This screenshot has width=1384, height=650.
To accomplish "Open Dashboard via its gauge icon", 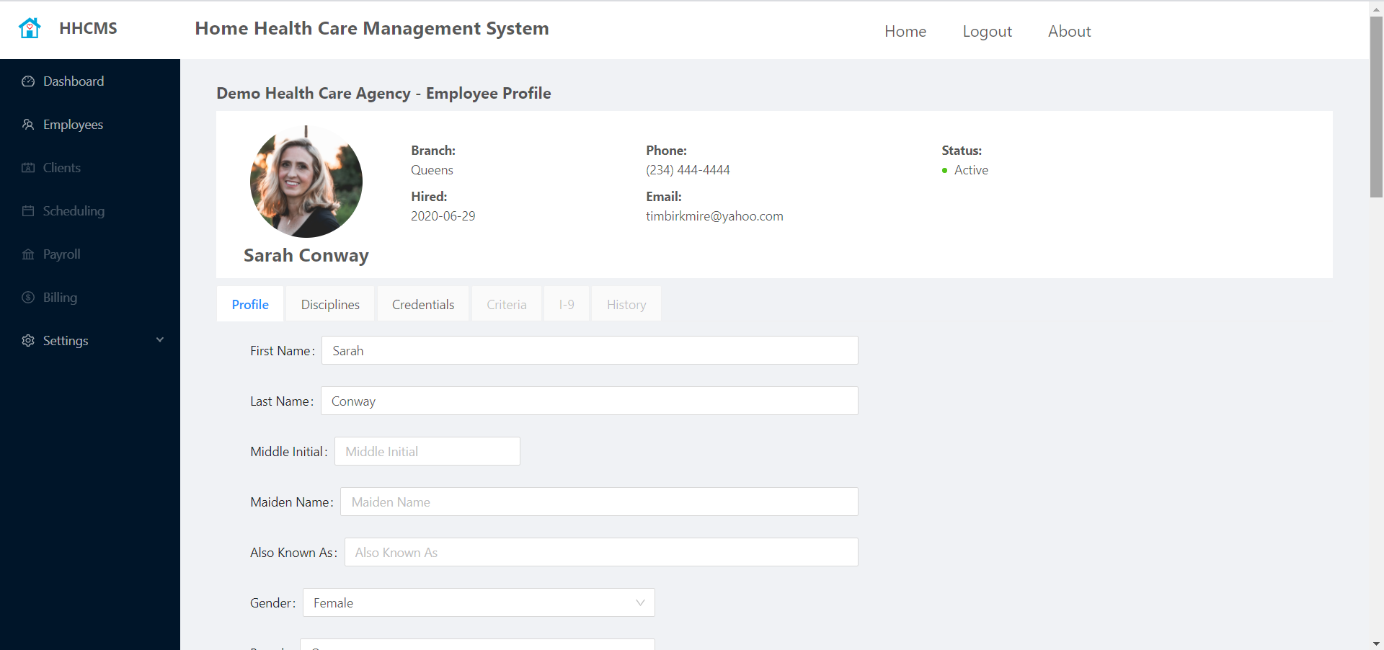I will point(28,81).
